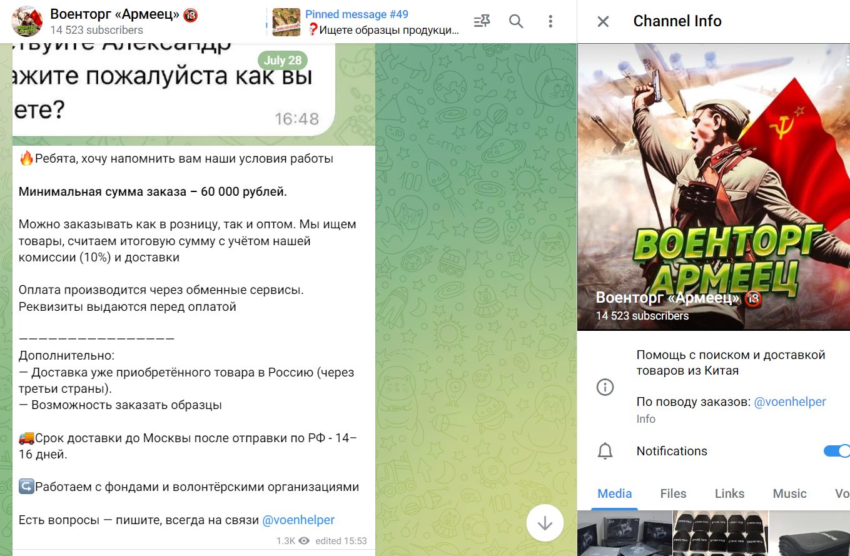Open first media thumbnail in grid

624,533
